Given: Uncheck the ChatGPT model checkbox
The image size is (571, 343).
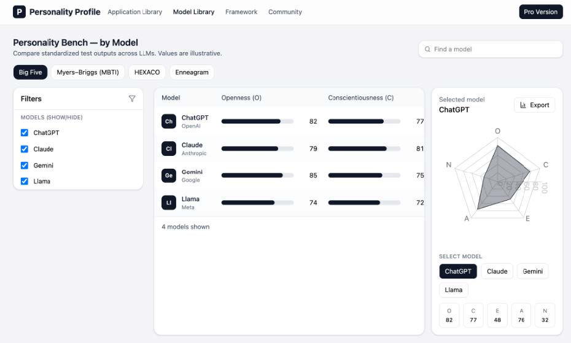Looking at the screenshot, I should [x=25, y=133].
